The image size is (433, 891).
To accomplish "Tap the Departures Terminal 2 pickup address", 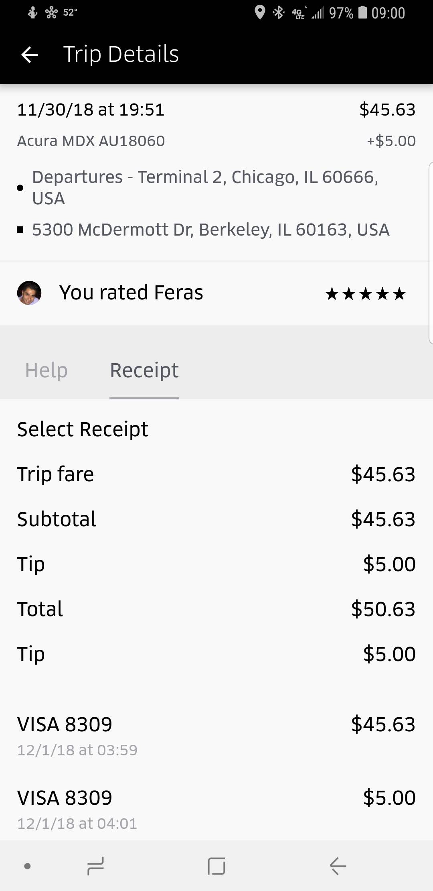I will click(x=204, y=187).
